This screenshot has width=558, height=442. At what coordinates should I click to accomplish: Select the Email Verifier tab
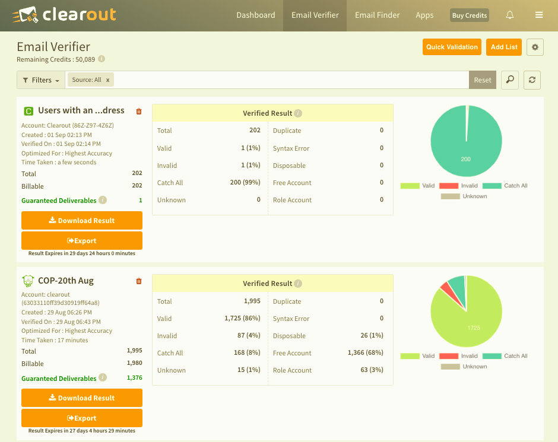coord(315,15)
